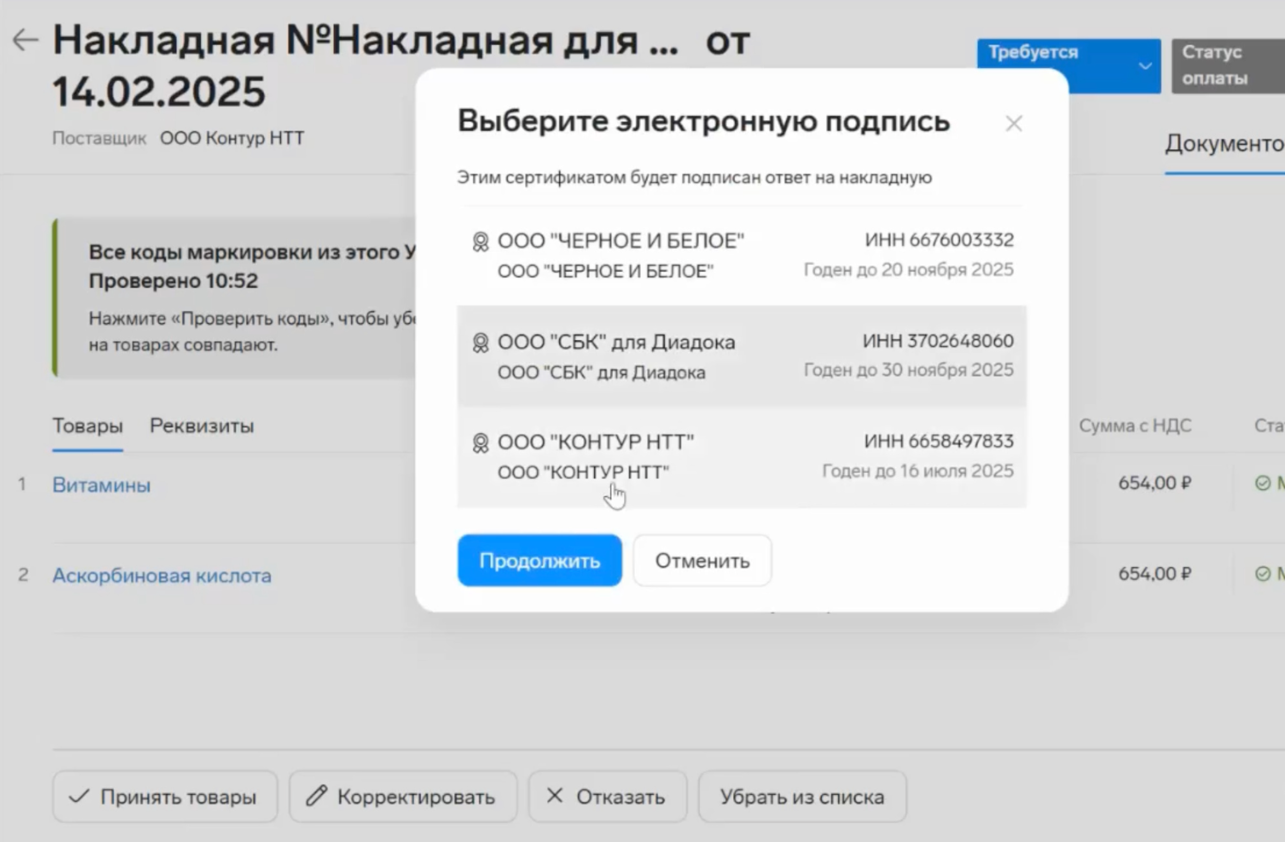Click certificate icon next to ЧЕРНОЕ И БЕЛОЕ
1285x842 pixels.
click(x=481, y=241)
